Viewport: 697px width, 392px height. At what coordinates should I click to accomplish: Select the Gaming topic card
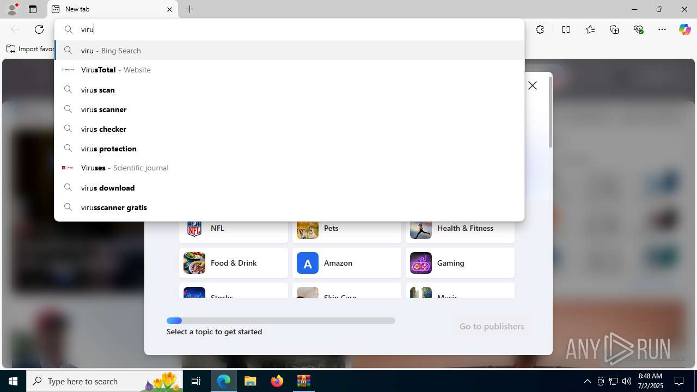point(460,263)
